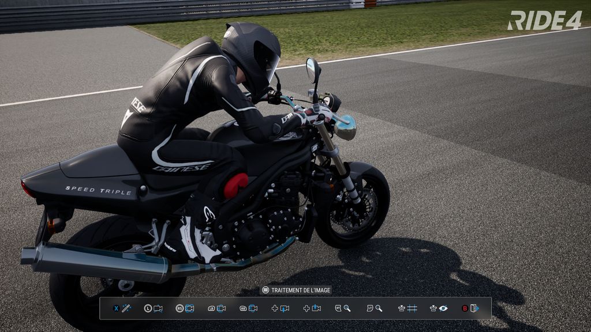This screenshot has width=591, height=332.
Task: Select the left-stick camera move control
Action: [x=154, y=308]
